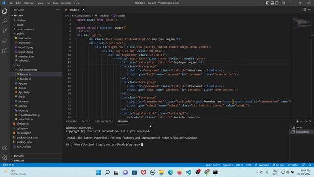Close the Header.js editor tab

tap(83, 10)
